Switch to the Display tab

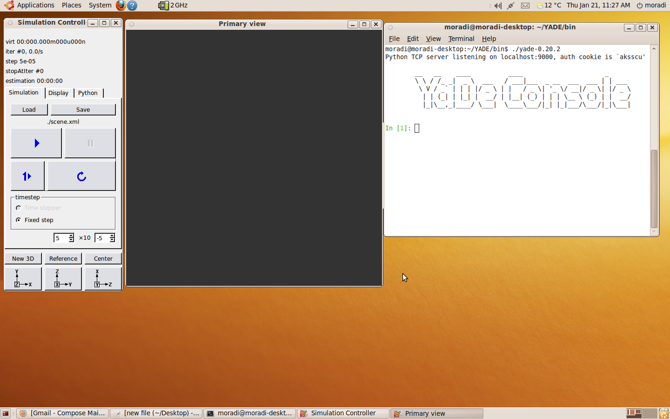(59, 93)
